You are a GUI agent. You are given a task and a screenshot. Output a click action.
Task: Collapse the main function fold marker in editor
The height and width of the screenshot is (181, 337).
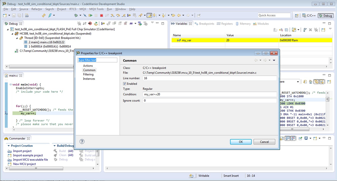pos(10,84)
